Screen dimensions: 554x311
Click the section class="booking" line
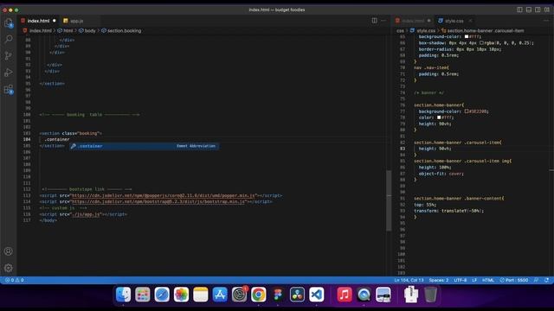point(71,133)
